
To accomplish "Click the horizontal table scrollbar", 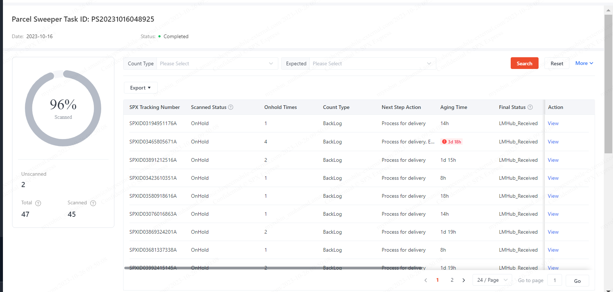I will point(275,268).
